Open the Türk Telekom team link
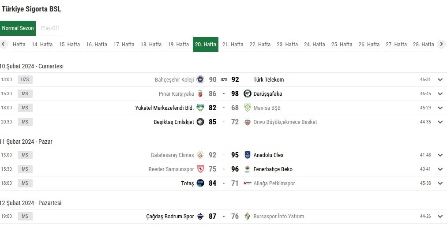 [269, 80]
